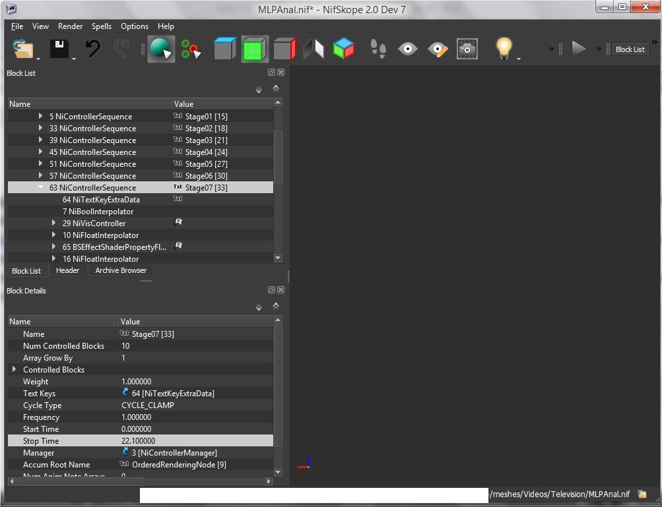Switch to top view blue cube
Image resolution: width=662 pixels, height=507 pixels.
click(x=224, y=49)
